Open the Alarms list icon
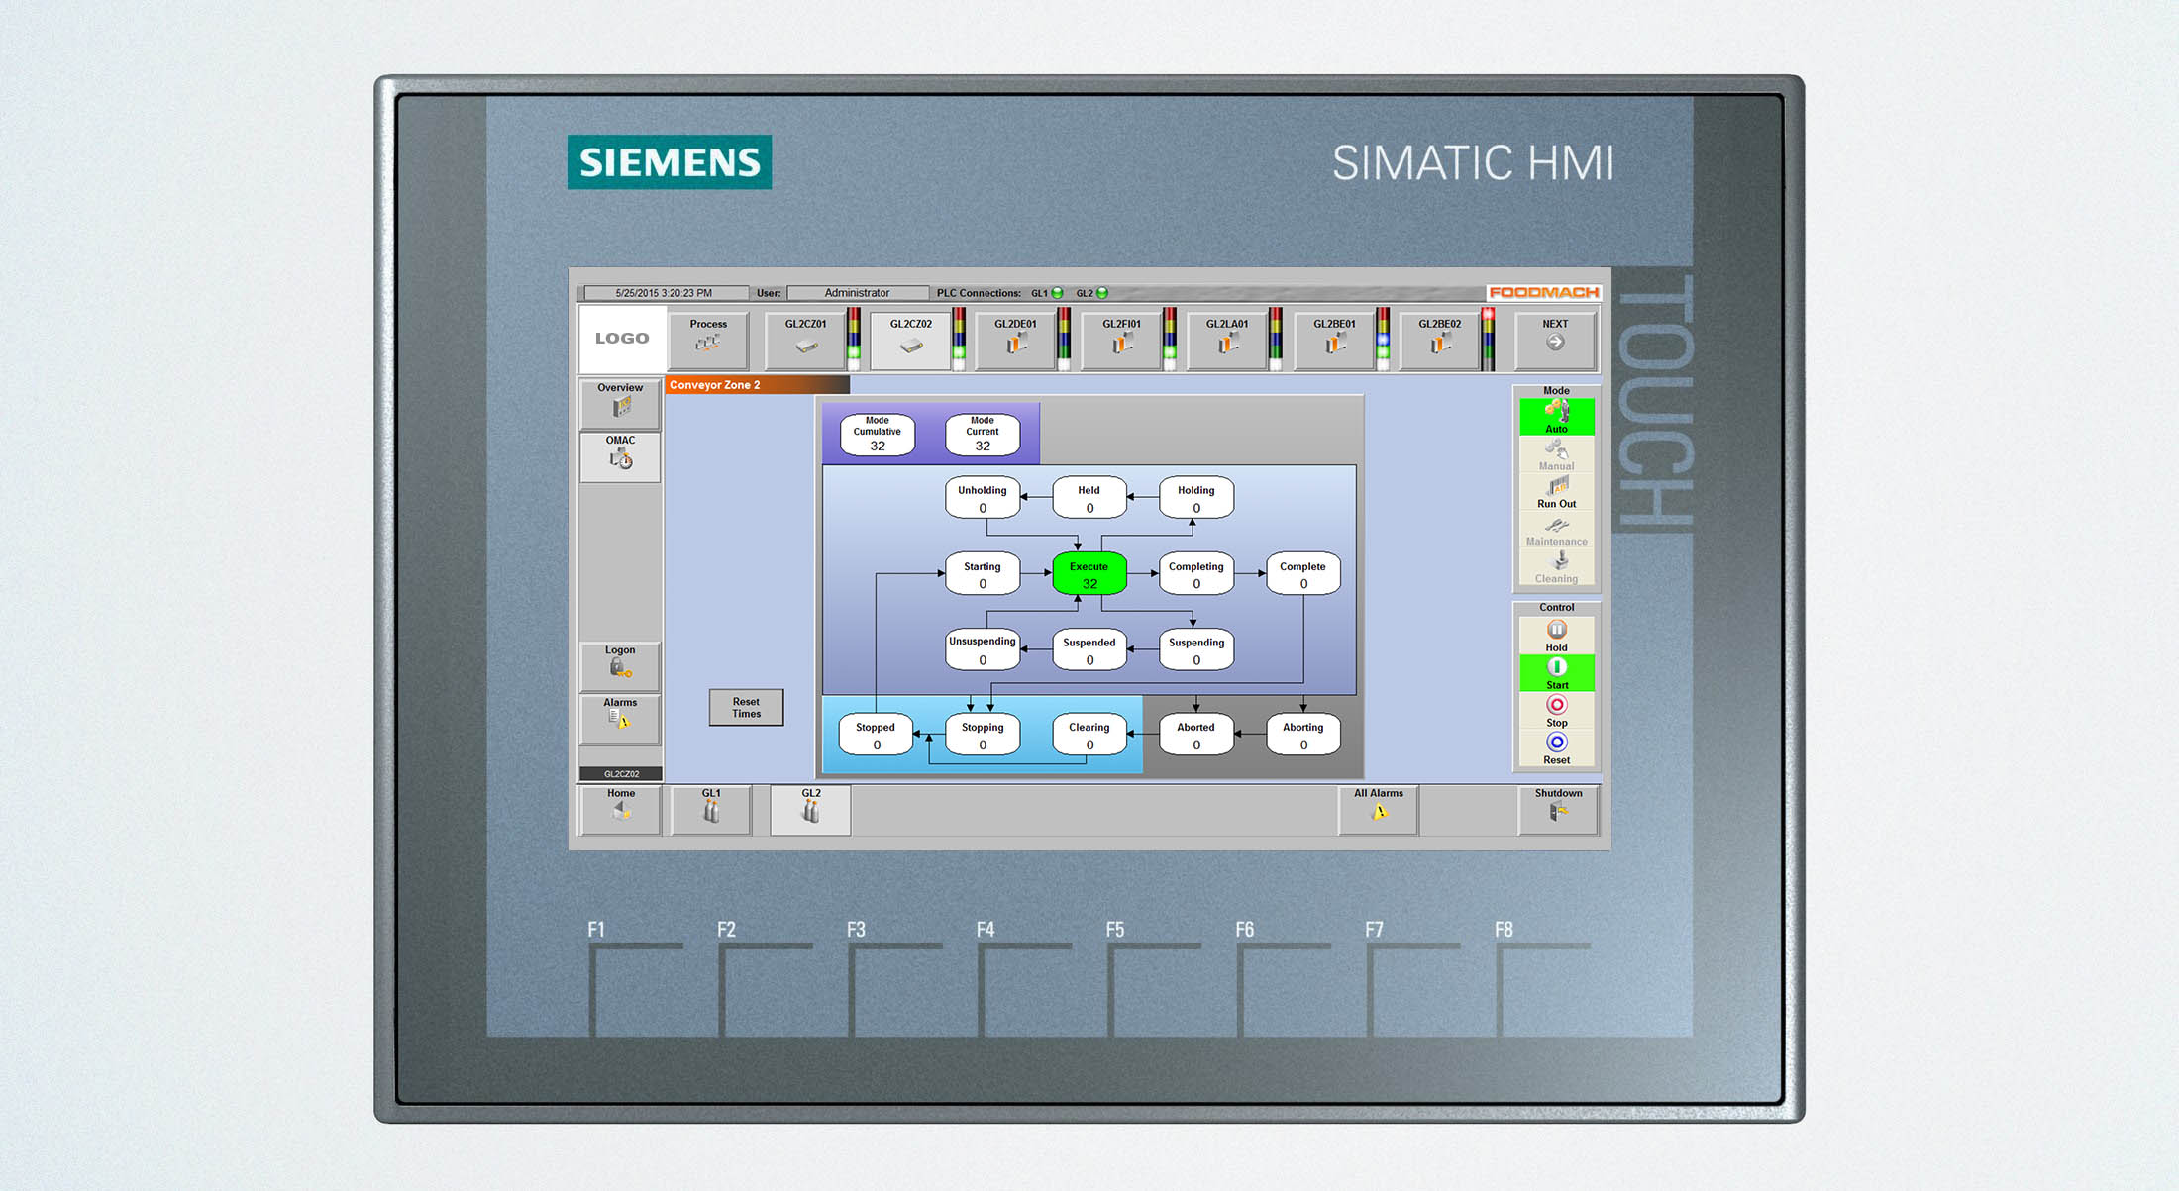 [x=620, y=718]
